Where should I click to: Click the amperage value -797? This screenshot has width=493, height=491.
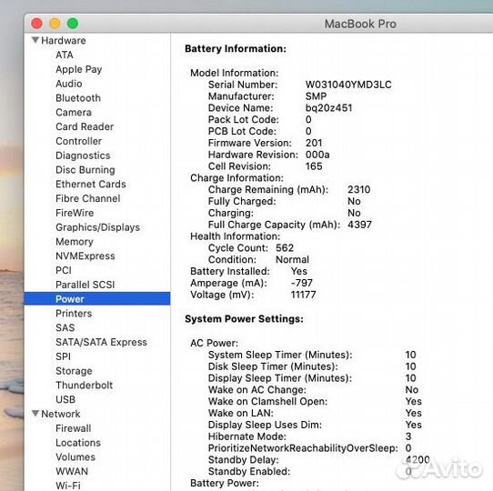click(x=301, y=283)
